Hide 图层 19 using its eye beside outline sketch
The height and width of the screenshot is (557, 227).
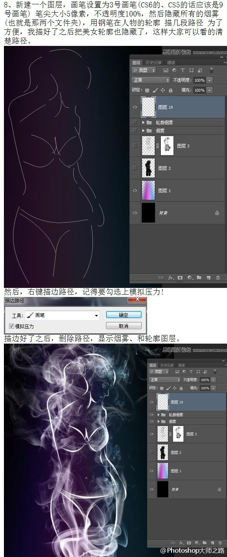[x=135, y=106]
